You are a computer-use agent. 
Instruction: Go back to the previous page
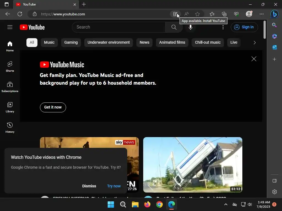(8, 14)
